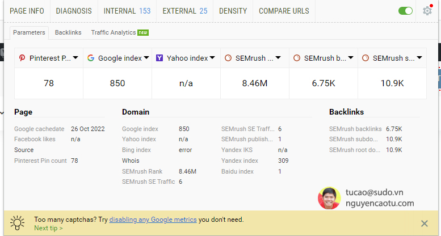Toggle the green SEOquake on/off switch
Viewport: 441px width, 236px height.
405,11
